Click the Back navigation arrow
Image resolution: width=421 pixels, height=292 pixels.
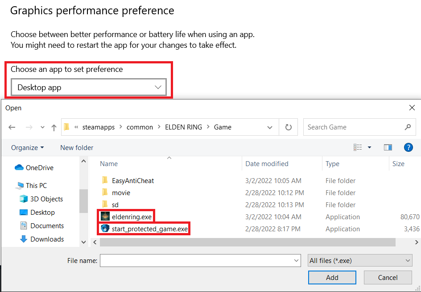(x=12, y=127)
